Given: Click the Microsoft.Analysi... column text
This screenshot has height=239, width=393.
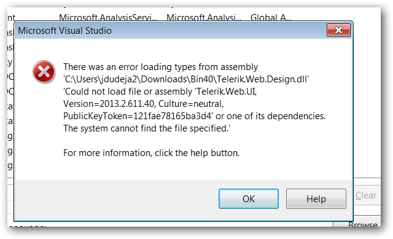Looking at the screenshot, I should (x=204, y=18).
